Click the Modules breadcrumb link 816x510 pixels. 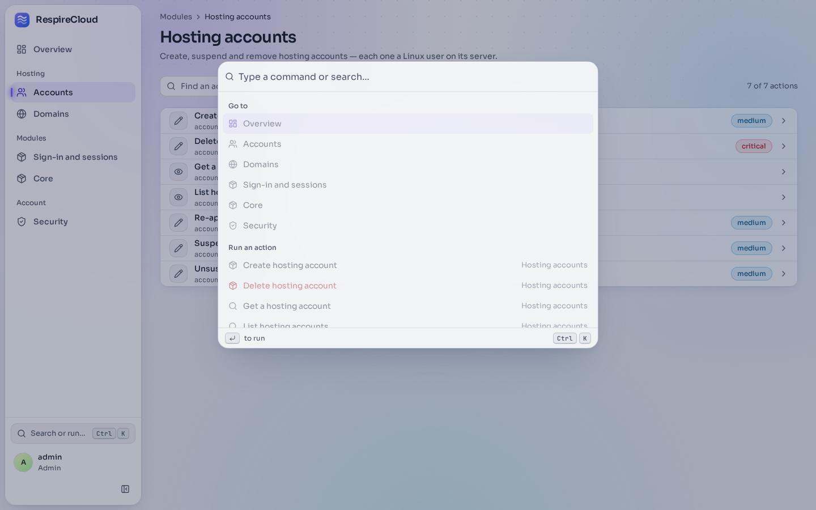click(x=176, y=17)
